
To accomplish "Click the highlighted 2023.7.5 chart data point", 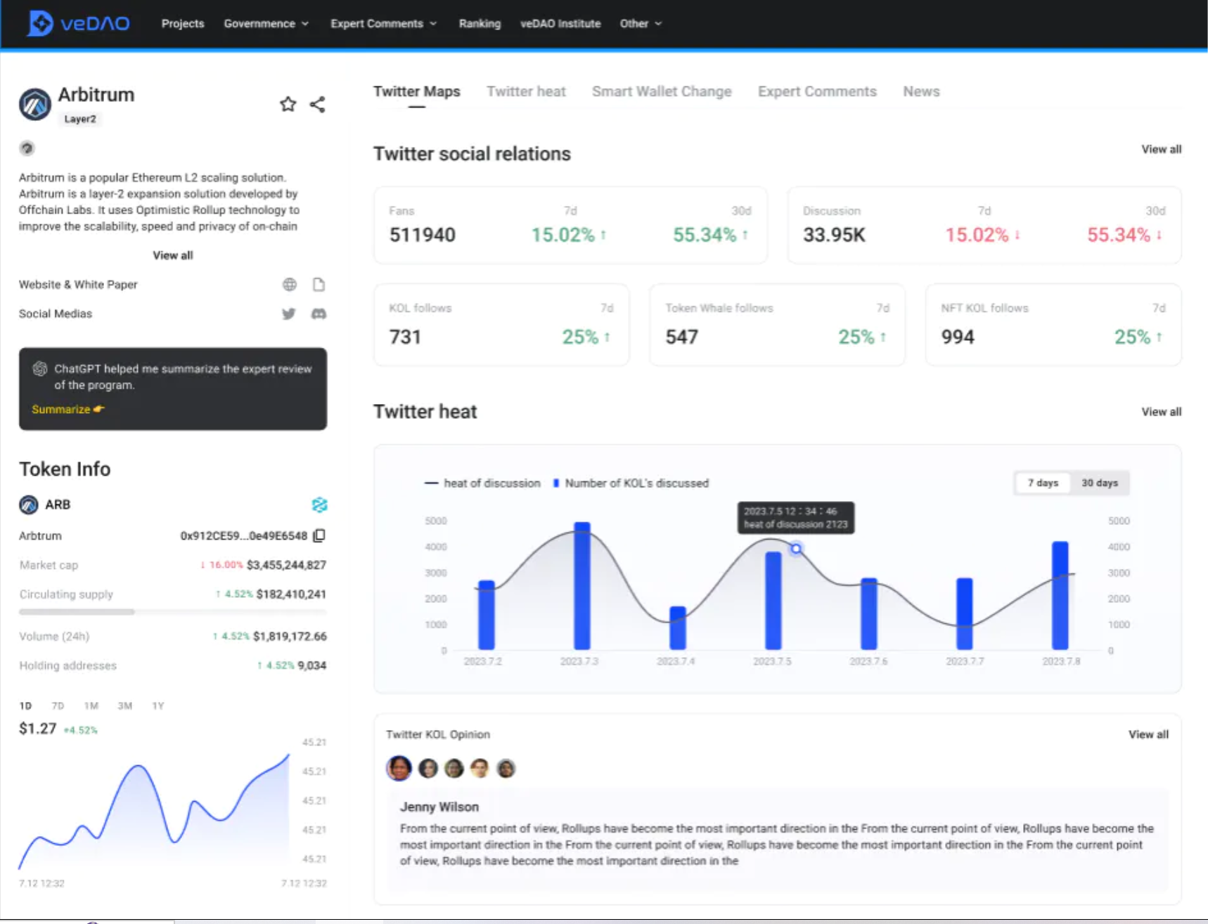I will click(x=796, y=548).
